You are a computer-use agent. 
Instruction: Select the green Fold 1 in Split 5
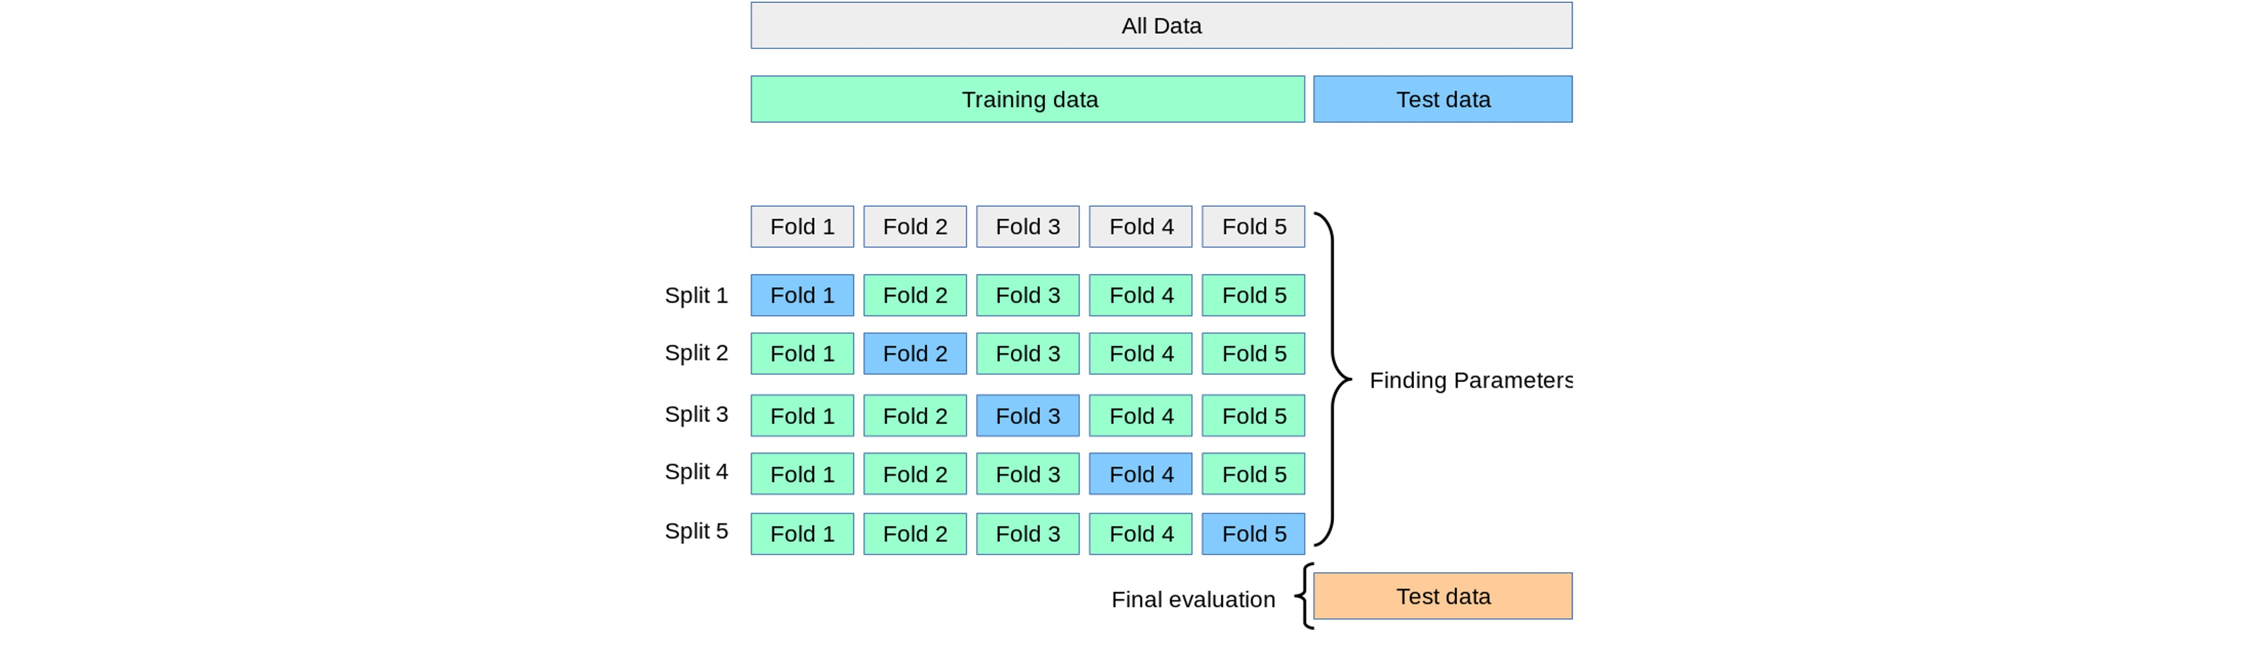[802, 534]
